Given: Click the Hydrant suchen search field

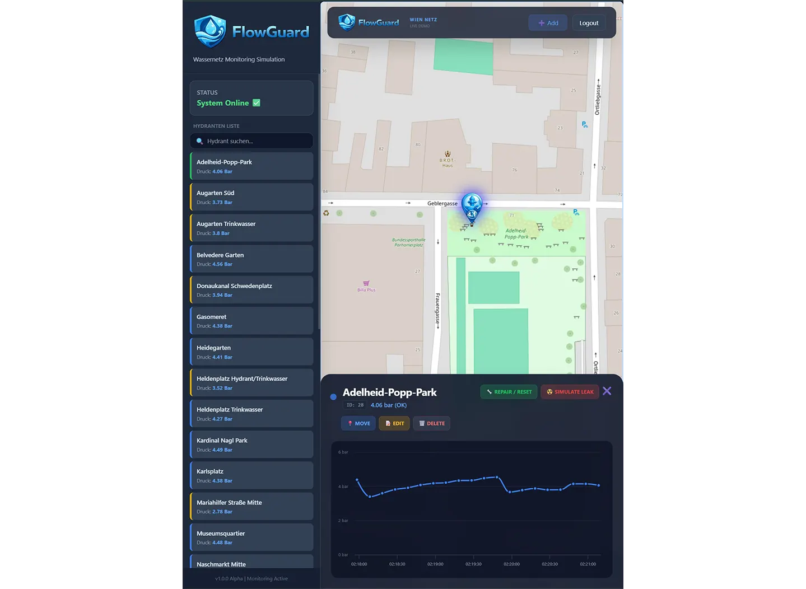Looking at the screenshot, I should (x=251, y=141).
